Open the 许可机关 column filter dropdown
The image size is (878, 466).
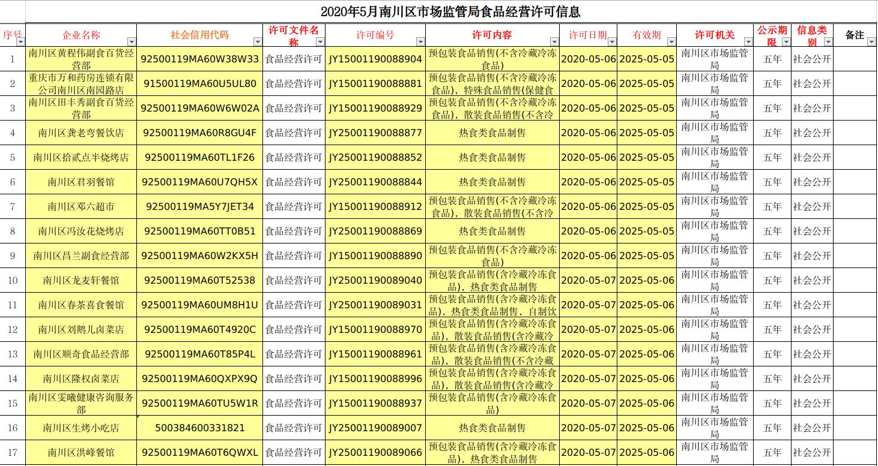(748, 42)
